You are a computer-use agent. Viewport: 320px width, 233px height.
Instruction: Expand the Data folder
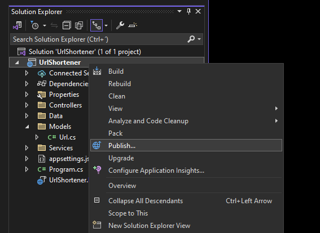(27, 116)
